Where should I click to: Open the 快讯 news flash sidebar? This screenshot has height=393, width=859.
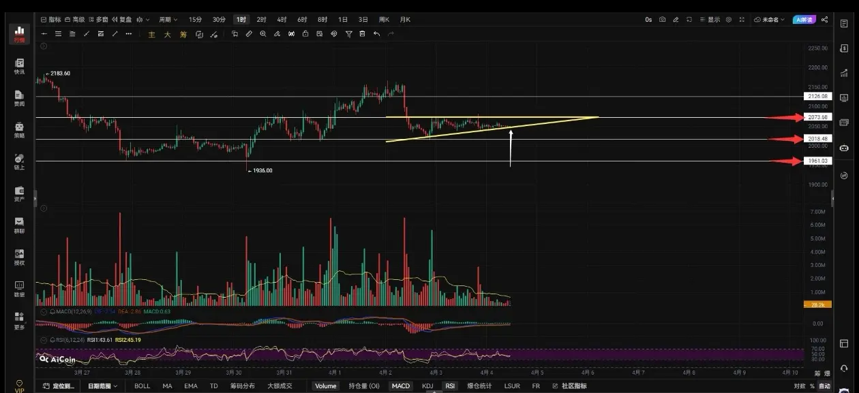pos(19,66)
